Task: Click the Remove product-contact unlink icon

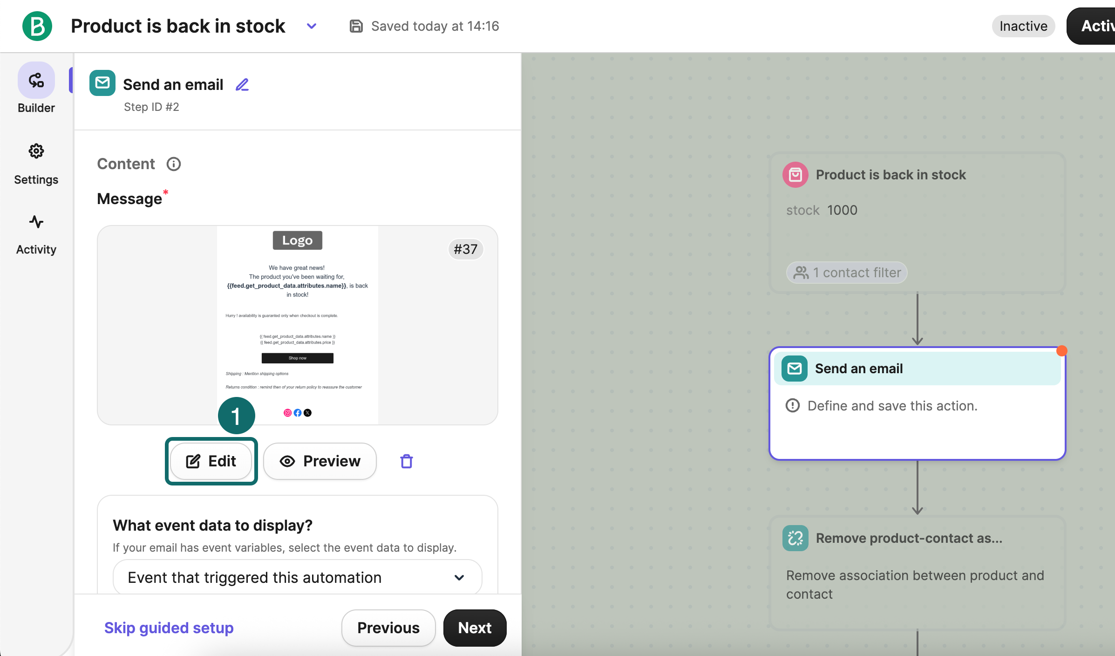Action: coord(795,538)
